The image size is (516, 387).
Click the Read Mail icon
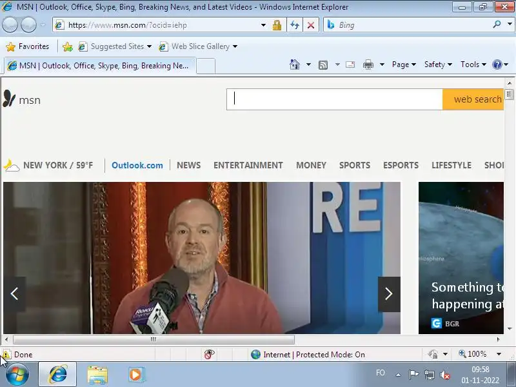tap(350, 64)
